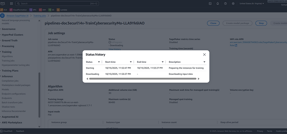
Task: Open Shadow tests in the sidebar
Action: [8, 107]
